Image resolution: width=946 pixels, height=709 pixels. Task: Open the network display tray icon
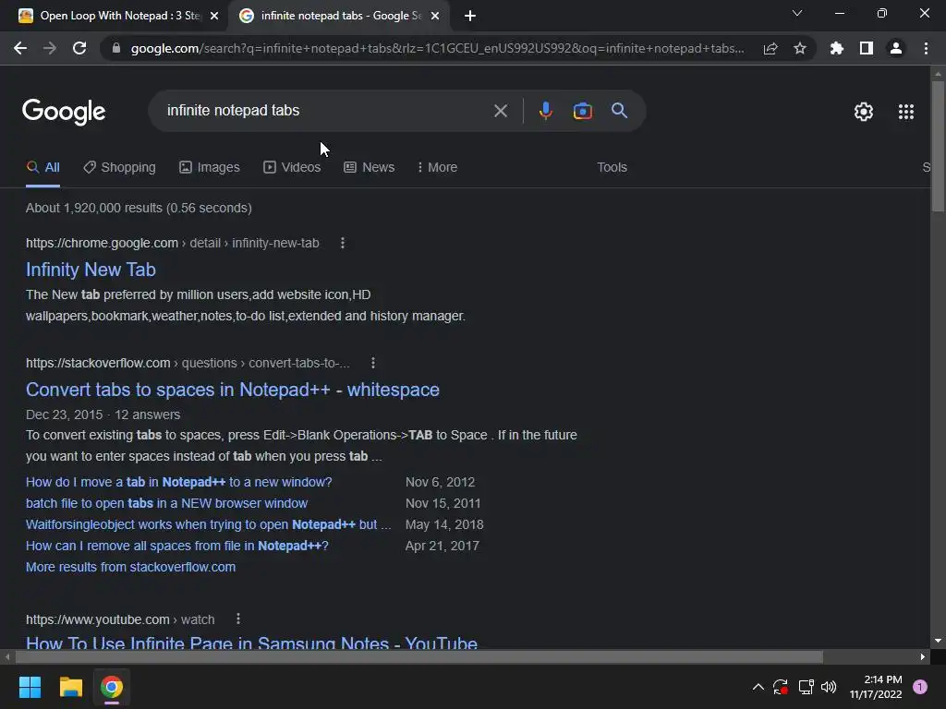[806, 687]
